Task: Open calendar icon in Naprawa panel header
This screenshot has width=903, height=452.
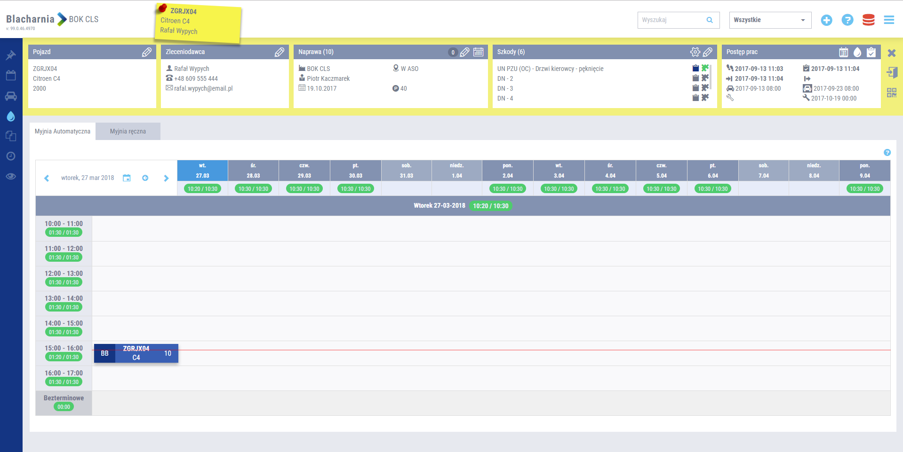Action: coord(478,52)
